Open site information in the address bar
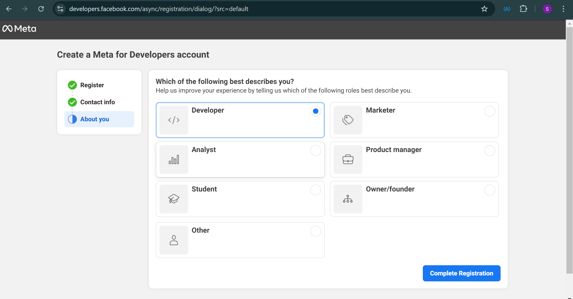Viewport: 573px width, 299px height. point(60,9)
